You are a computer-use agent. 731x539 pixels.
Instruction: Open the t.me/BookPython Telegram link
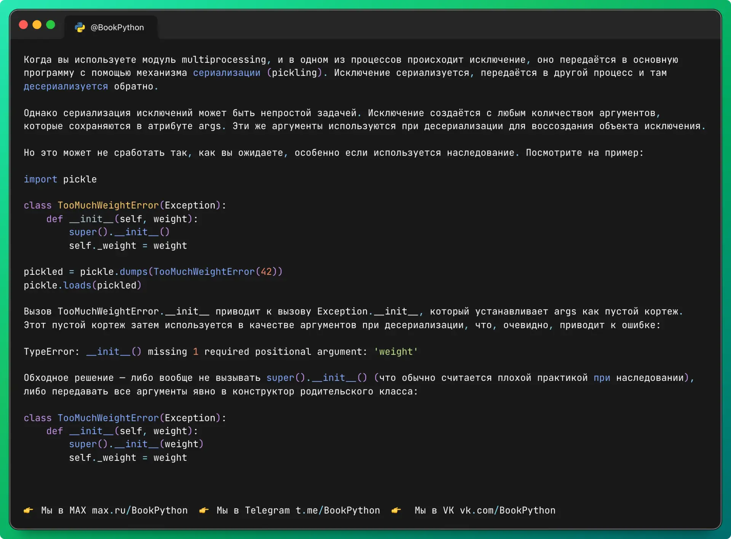[x=338, y=510]
